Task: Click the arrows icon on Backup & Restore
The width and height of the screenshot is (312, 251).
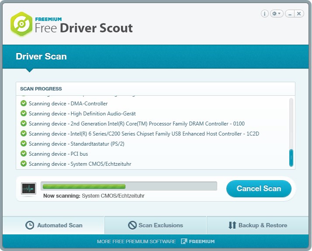Action: tap(232, 225)
